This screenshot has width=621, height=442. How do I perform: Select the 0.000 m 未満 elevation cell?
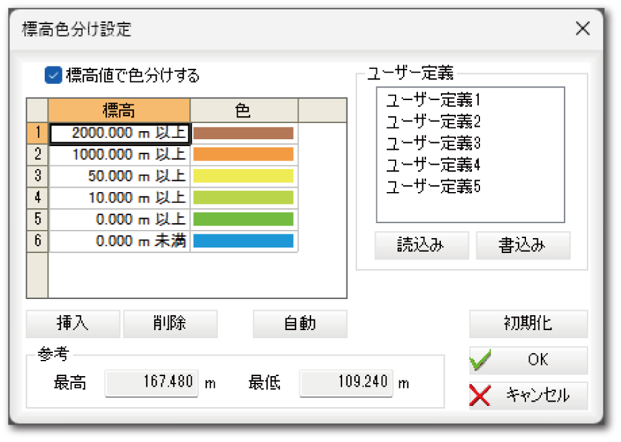pyautogui.click(x=120, y=241)
